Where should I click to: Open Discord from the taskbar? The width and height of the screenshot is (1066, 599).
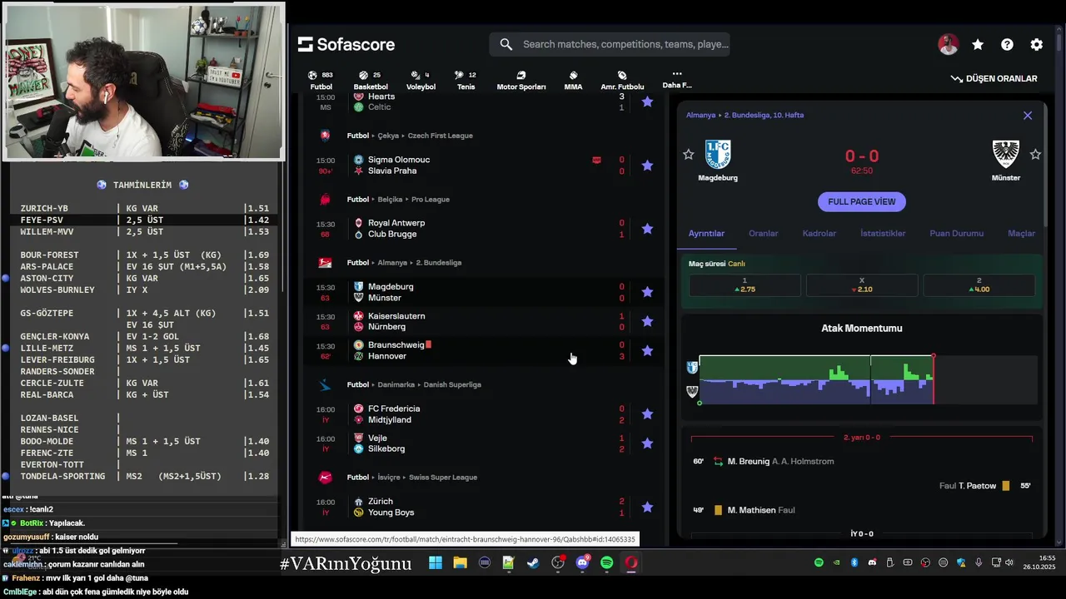pos(582,563)
